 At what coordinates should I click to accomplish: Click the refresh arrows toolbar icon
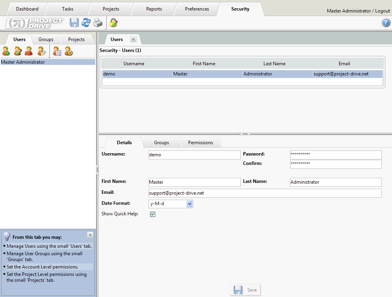[x=86, y=23]
